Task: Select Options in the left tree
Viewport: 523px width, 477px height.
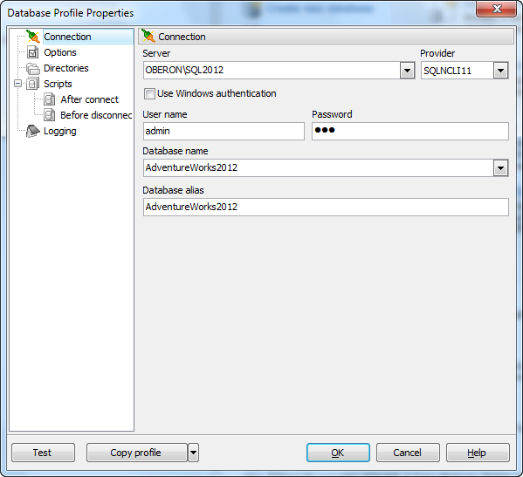Action: [60, 52]
